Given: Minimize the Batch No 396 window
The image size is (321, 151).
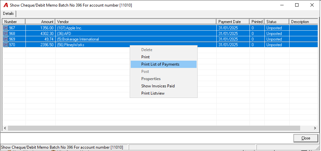Looking at the screenshot, I should pos(282,5).
